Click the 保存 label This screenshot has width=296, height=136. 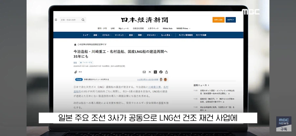coord(80,72)
